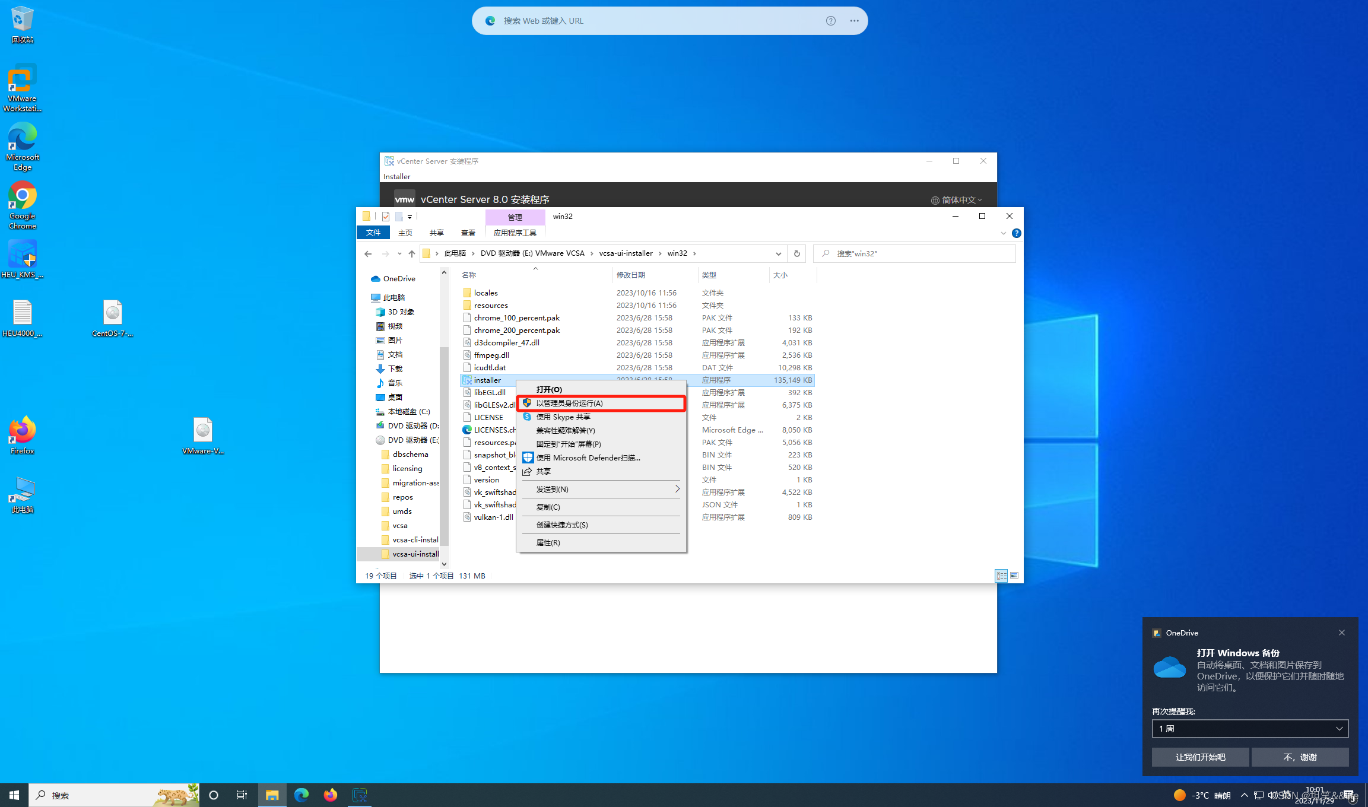The width and height of the screenshot is (1368, 807).
Task: Refresh the win32 folder view
Action: point(797,253)
